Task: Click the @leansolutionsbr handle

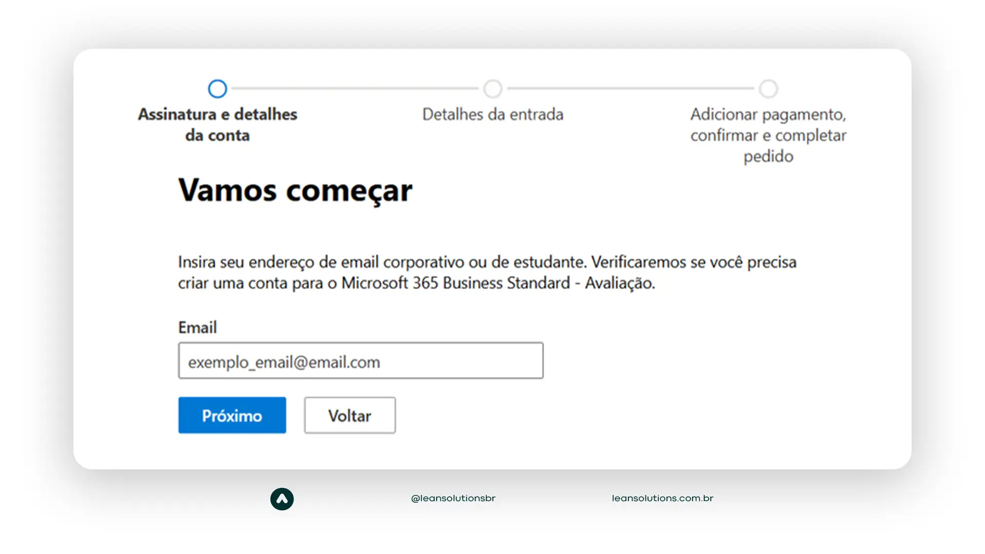Action: (454, 498)
